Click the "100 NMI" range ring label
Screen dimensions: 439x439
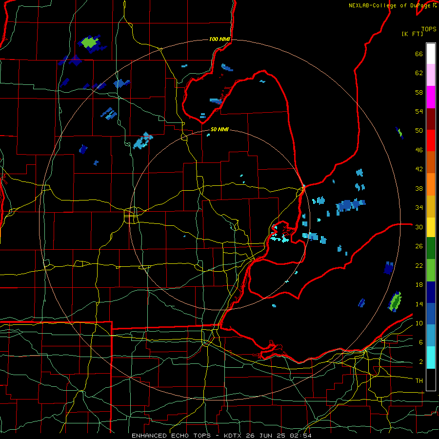point(219,39)
